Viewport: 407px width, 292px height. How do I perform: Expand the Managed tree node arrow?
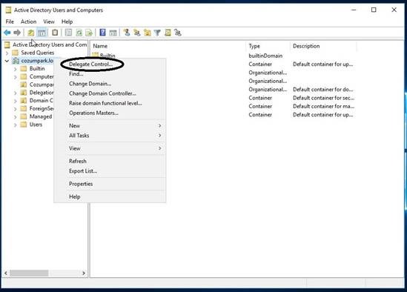[x=16, y=117]
